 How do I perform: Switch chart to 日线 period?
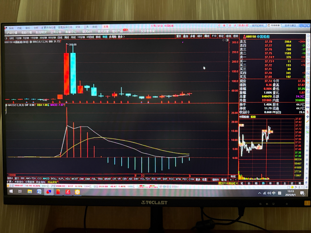tap(60, 37)
